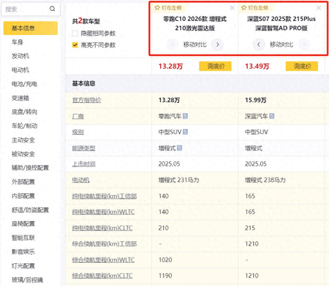329x286 pixels.
Task: Jump to 灯光配置 section
Action: coord(23,266)
